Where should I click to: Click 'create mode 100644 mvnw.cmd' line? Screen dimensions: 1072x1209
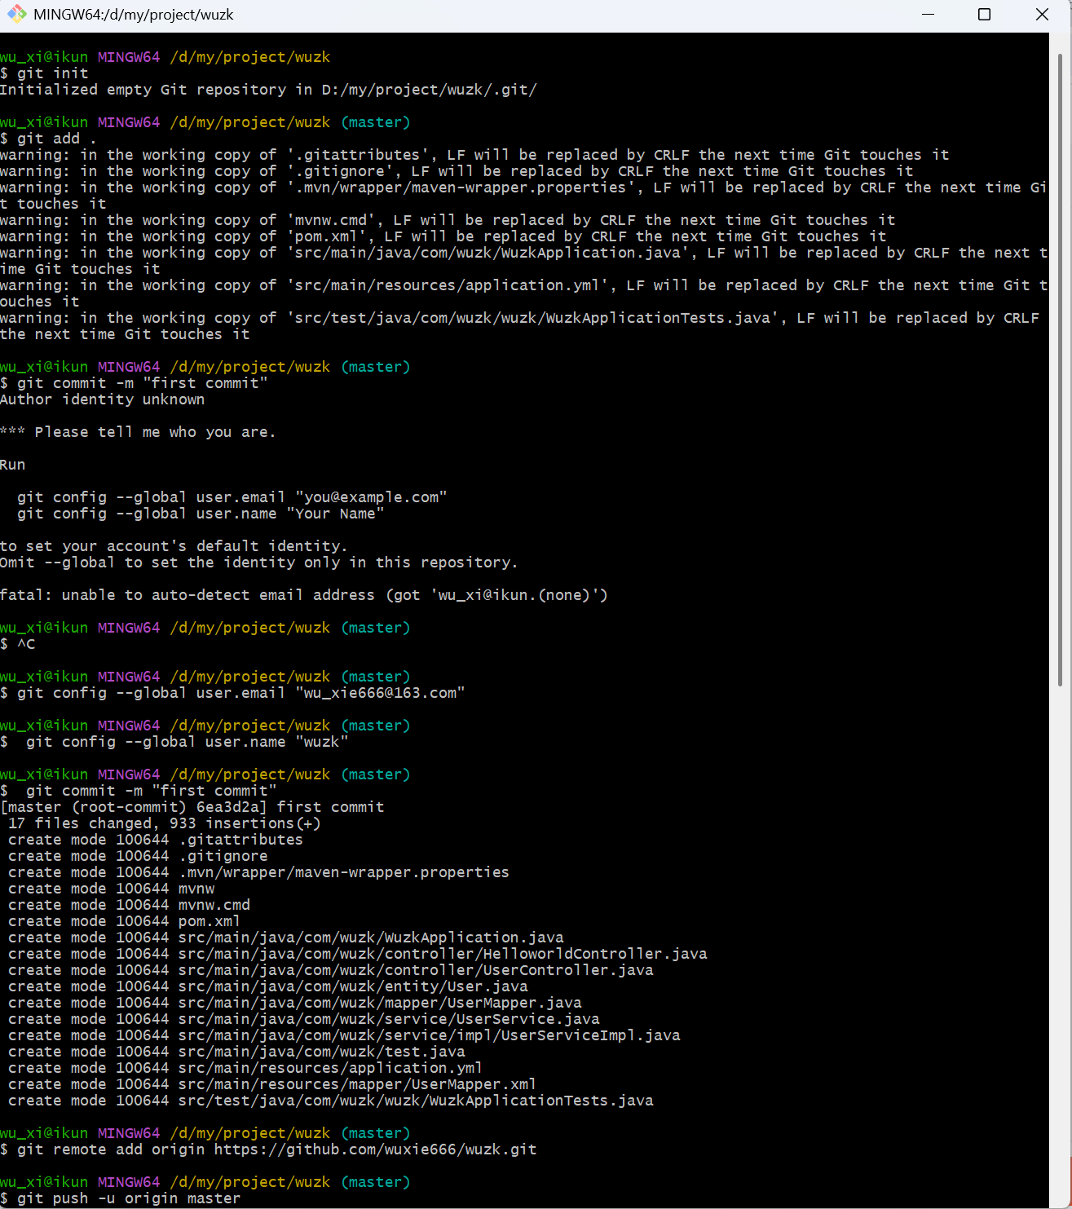[x=129, y=905]
